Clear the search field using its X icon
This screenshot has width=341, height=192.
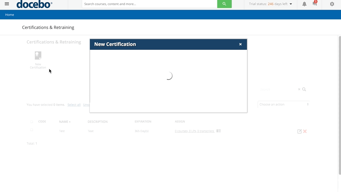coord(299,89)
